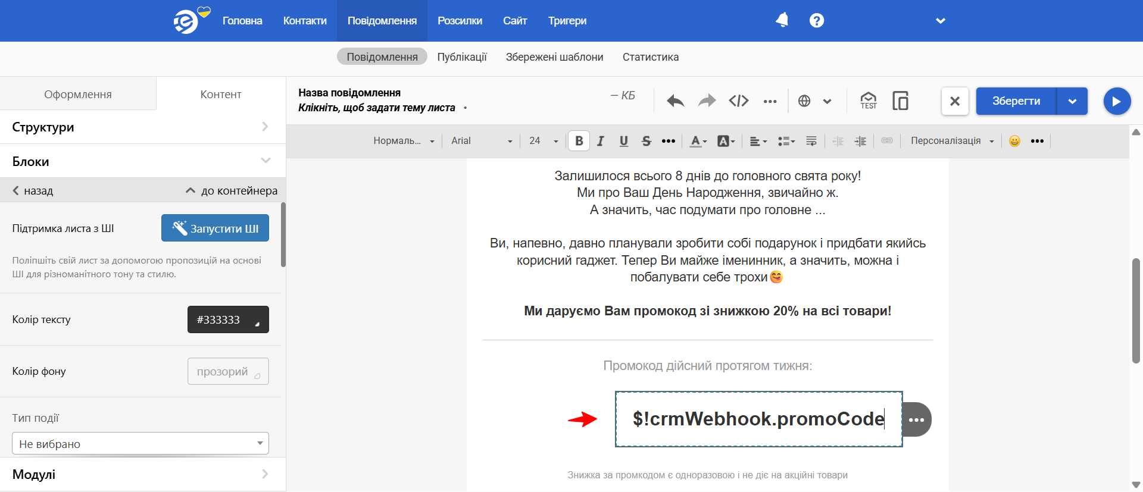Insert emoji smiley icon
This screenshot has width=1143, height=492.
[x=1014, y=141]
